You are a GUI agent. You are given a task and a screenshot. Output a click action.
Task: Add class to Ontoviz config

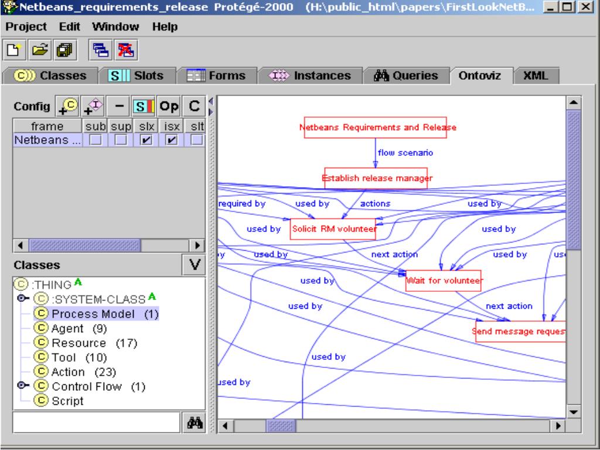point(67,106)
